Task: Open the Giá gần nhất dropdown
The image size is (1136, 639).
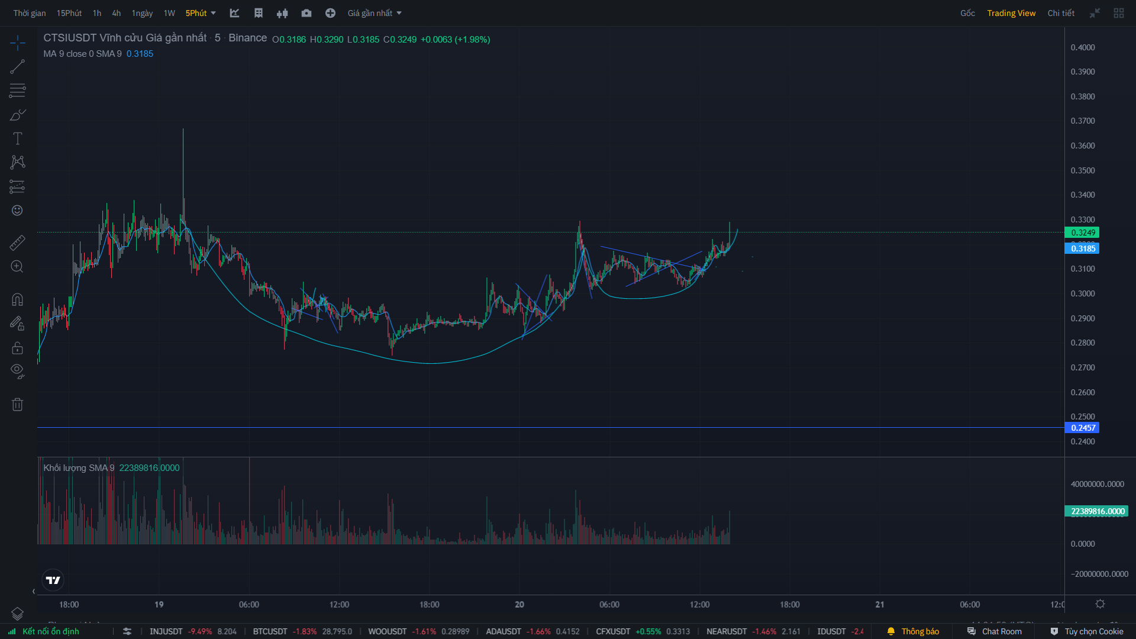Action: (375, 13)
